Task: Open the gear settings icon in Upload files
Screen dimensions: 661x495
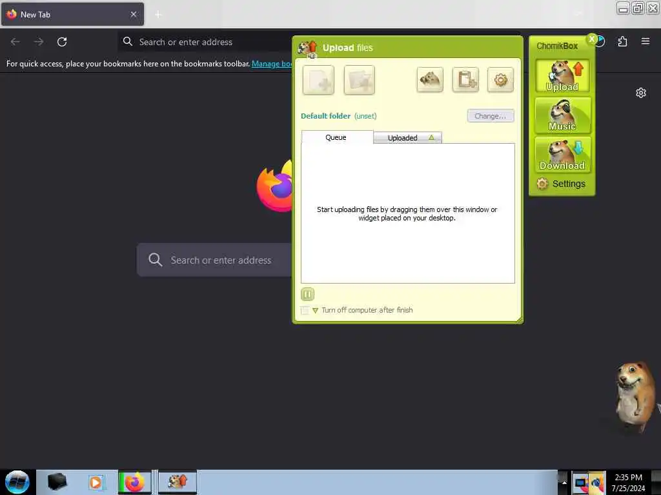Action: 500,79
